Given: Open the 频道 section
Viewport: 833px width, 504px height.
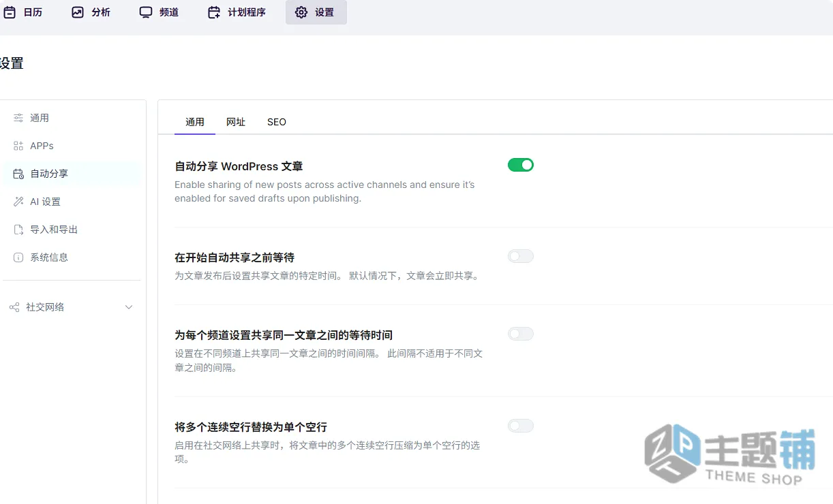Looking at the screenshot, I should tap(160, 12).
